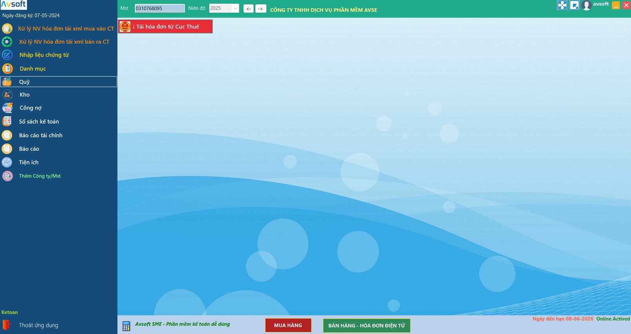Click the fullscreen expand arrows icon
The image size is (631, 334).
click(x=562, y=5)
